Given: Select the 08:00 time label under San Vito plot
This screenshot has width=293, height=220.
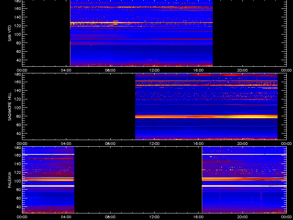Looking at the screenshot, I should click(110, 70).
